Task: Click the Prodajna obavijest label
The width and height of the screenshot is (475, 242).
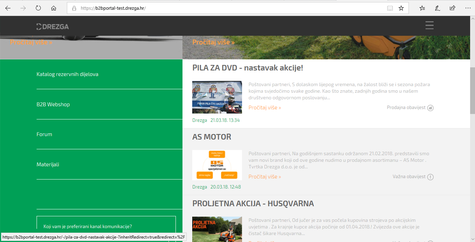Action: coord(406,108)
